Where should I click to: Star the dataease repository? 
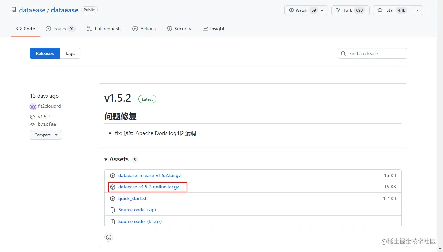point(392,10)
